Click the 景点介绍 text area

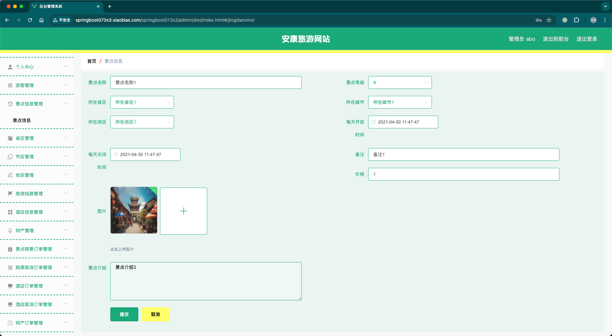(206, 281)
